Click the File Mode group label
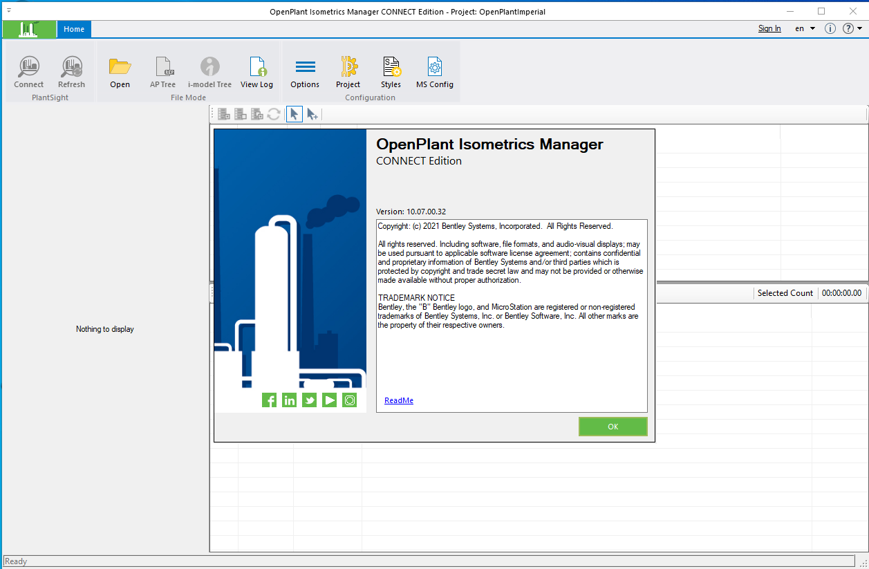Viewport: 869px width, 569px height. pos(188,97)
